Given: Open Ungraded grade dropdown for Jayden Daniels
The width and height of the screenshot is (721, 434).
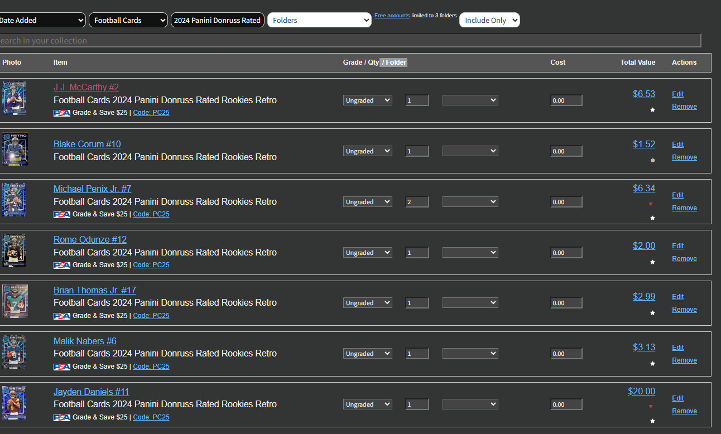Looking at the screenshot, I should (x=368, y=404).
